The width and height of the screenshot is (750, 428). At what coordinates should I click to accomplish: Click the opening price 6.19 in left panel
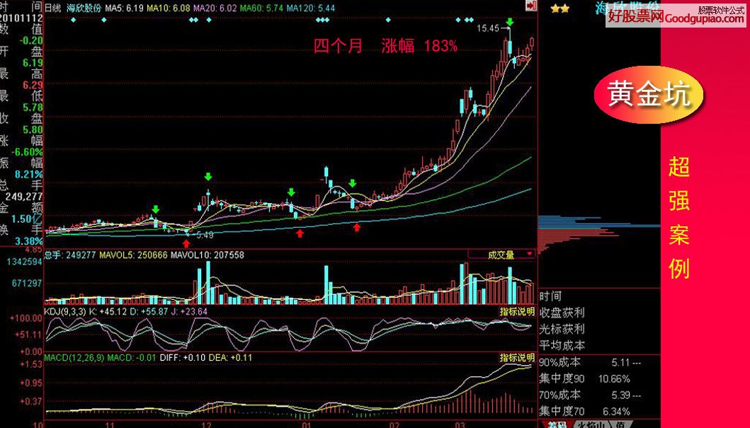pos(33,63)
